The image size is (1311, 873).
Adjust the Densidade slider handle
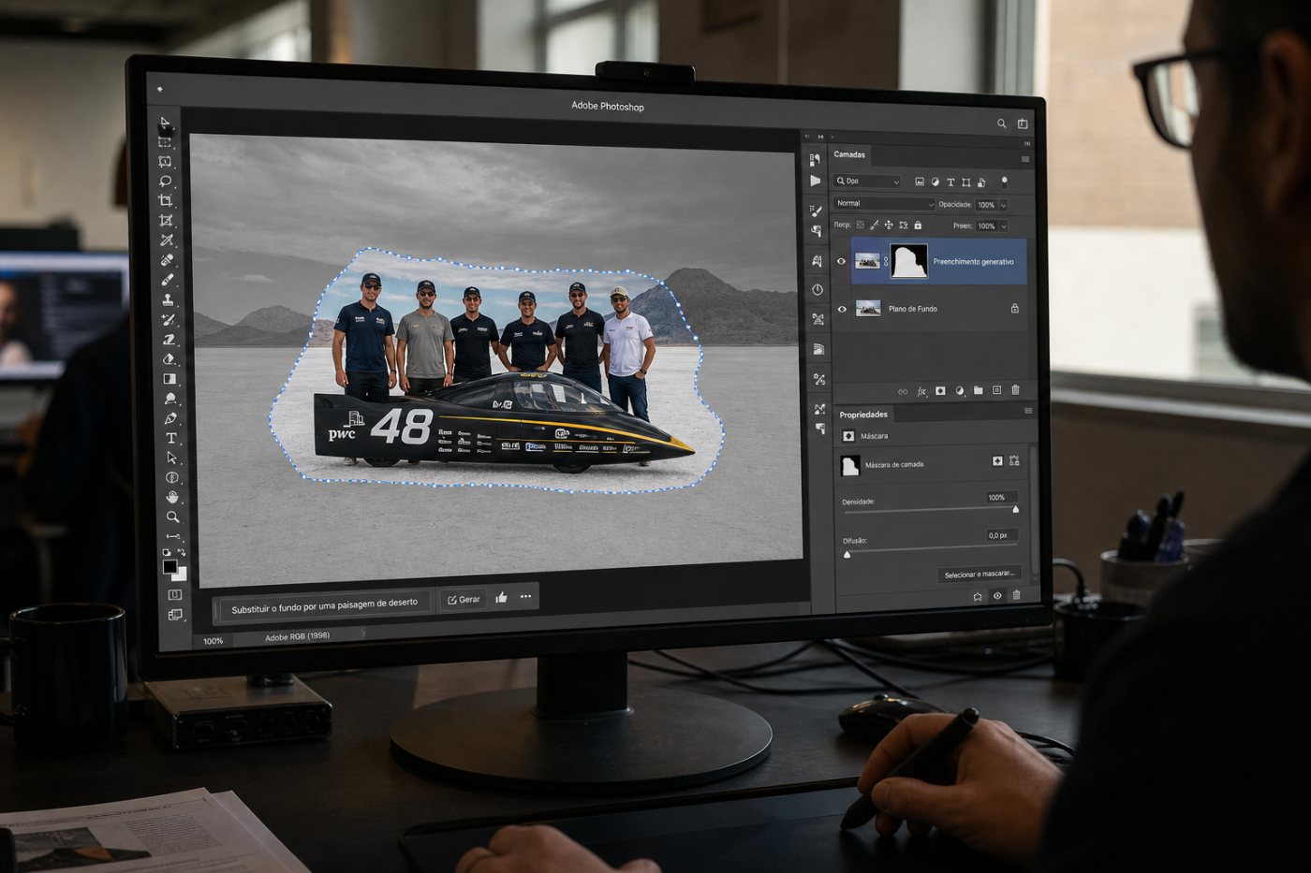1016,509
